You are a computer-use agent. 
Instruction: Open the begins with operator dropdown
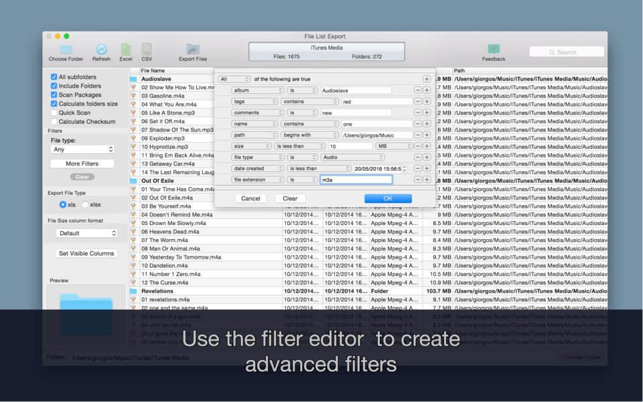[309, 135]
